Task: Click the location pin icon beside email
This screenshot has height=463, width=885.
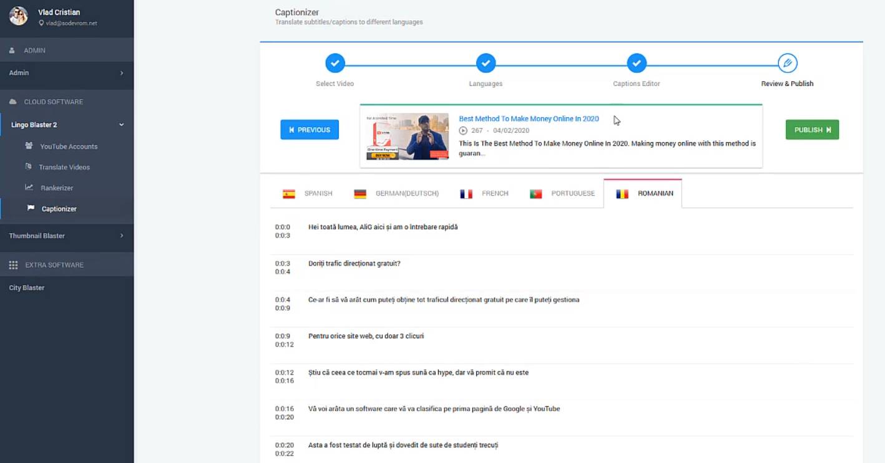Action: coord(41,23)
